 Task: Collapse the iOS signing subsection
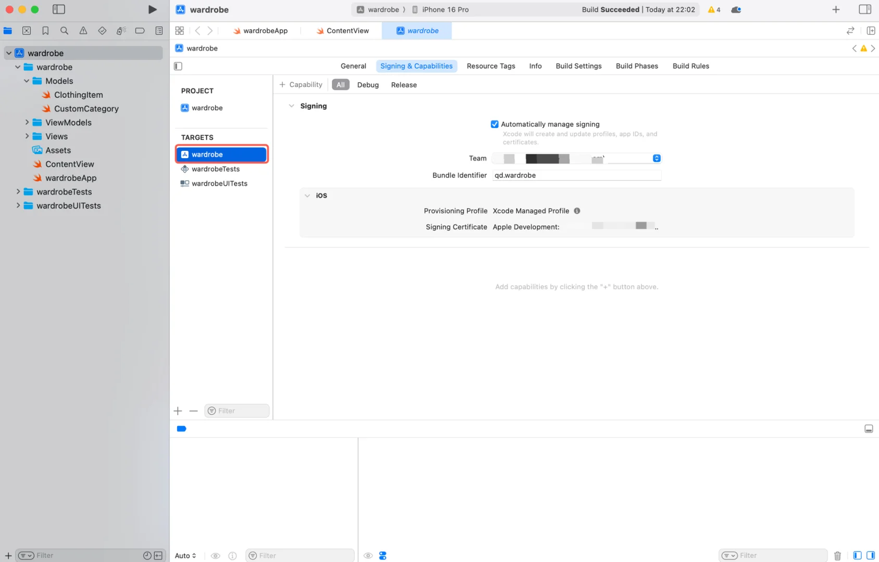[x=307, y=196]
